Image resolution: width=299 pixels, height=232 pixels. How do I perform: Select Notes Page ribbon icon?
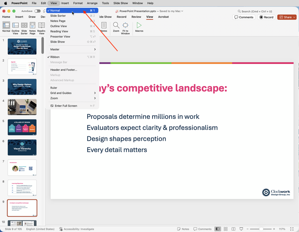(32, 25)
